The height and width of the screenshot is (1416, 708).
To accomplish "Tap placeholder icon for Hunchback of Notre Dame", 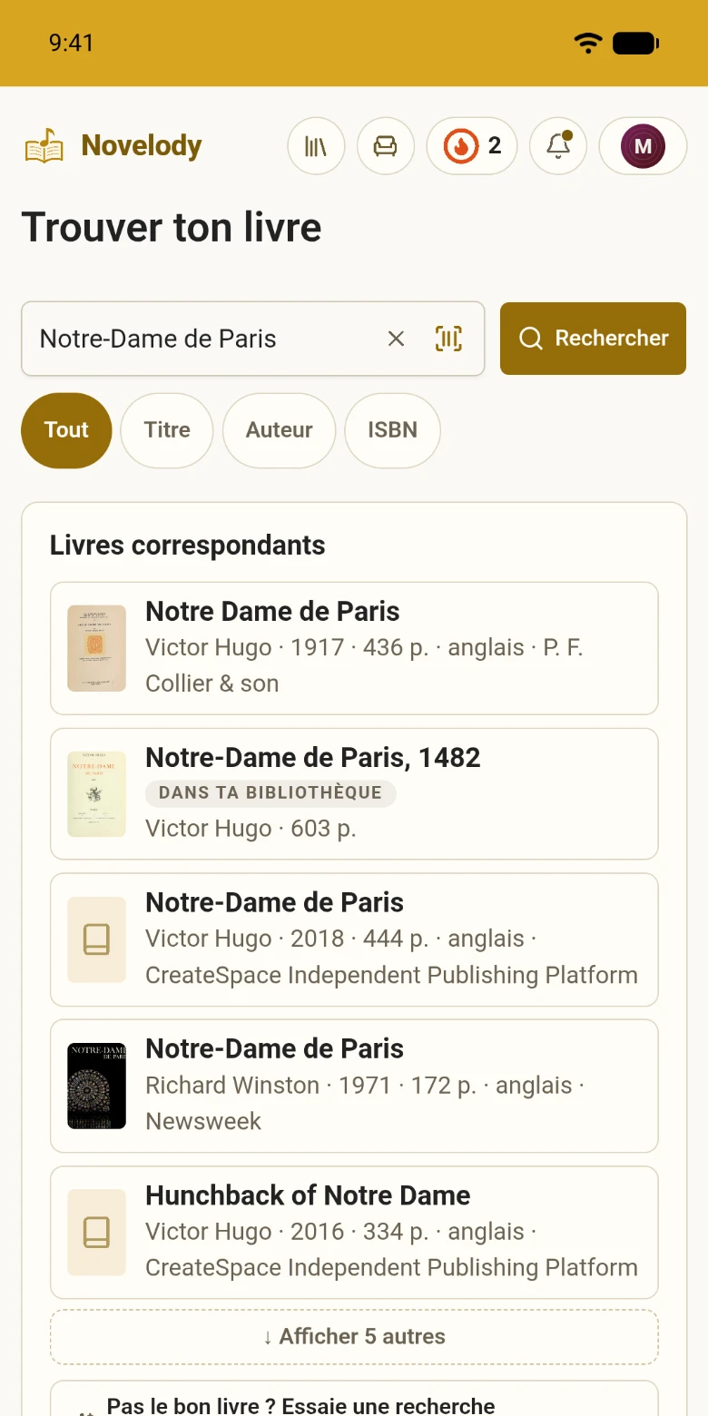I will click(96, 1232).
